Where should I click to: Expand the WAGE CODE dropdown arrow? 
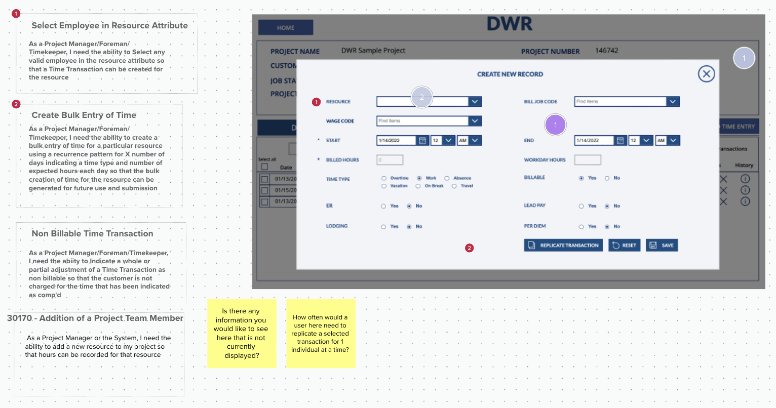click(475, 121)
